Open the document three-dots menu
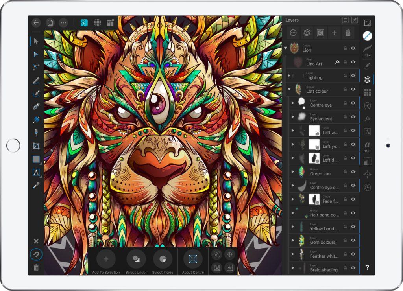 pyautogui.click(x=63, y=23)
